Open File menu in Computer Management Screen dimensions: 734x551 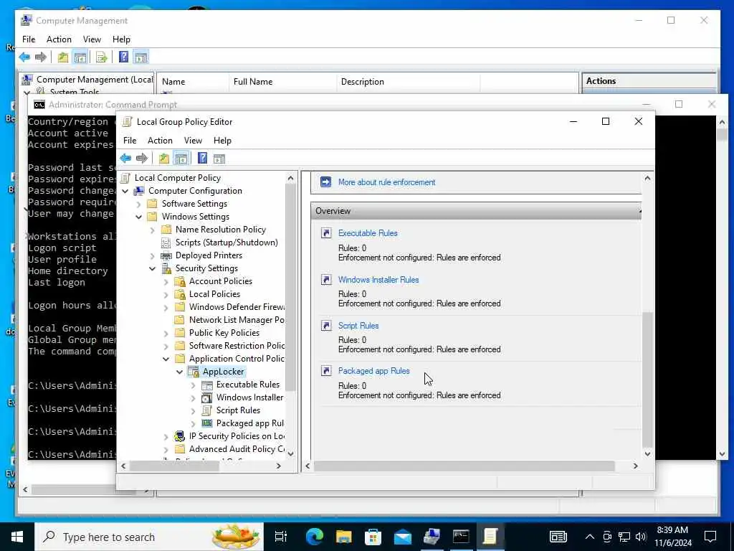click(x=29, y=39)
